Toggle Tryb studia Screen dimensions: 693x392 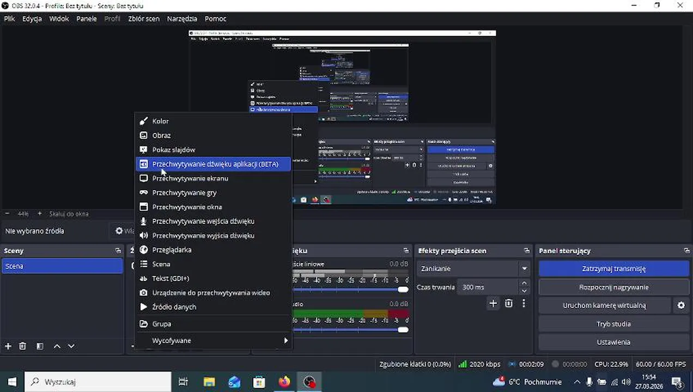point(613,324)
